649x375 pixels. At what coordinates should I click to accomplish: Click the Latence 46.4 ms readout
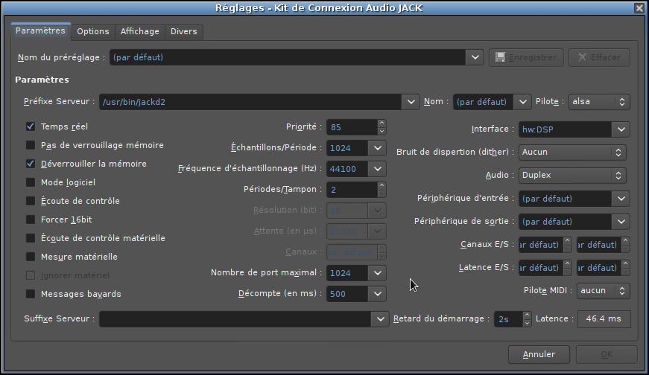604,318
